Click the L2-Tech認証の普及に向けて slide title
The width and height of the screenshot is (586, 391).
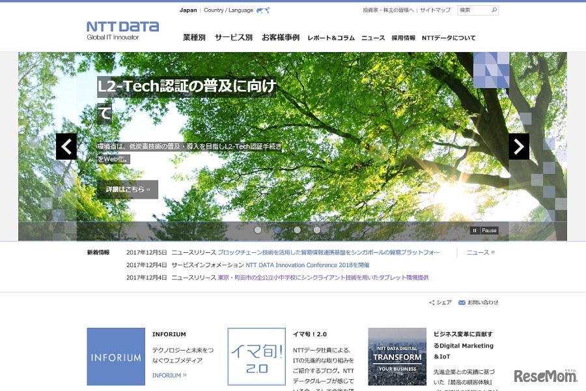186,99
